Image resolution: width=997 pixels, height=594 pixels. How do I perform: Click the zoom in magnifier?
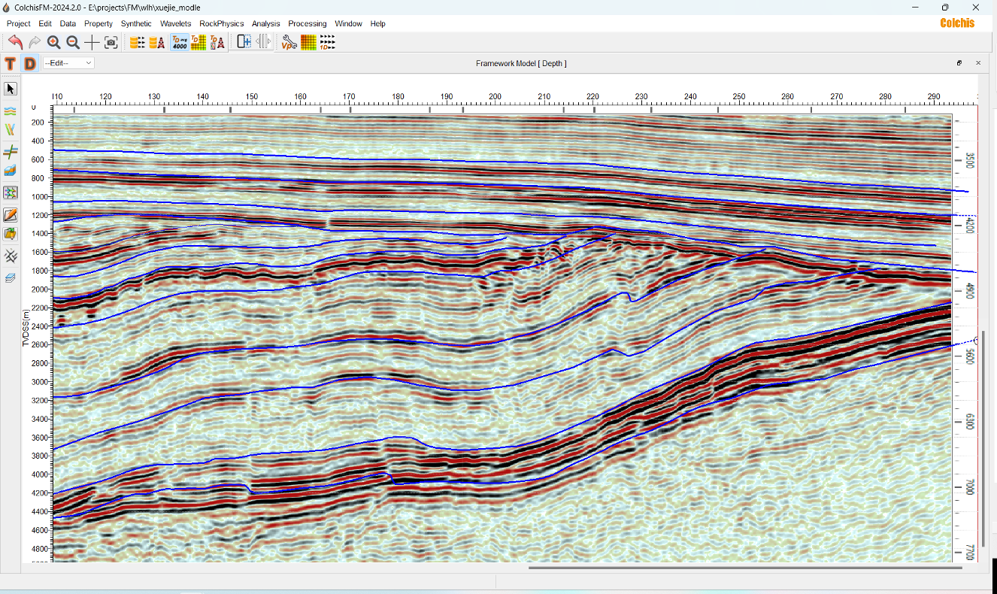pyautogui.click(x=53, y=42)
